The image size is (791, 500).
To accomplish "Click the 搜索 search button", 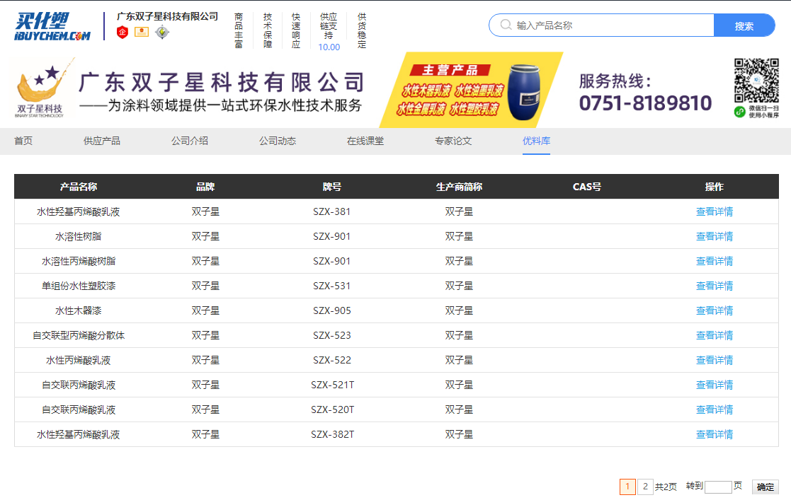I will pyautogui.click(x=744, y=25).
